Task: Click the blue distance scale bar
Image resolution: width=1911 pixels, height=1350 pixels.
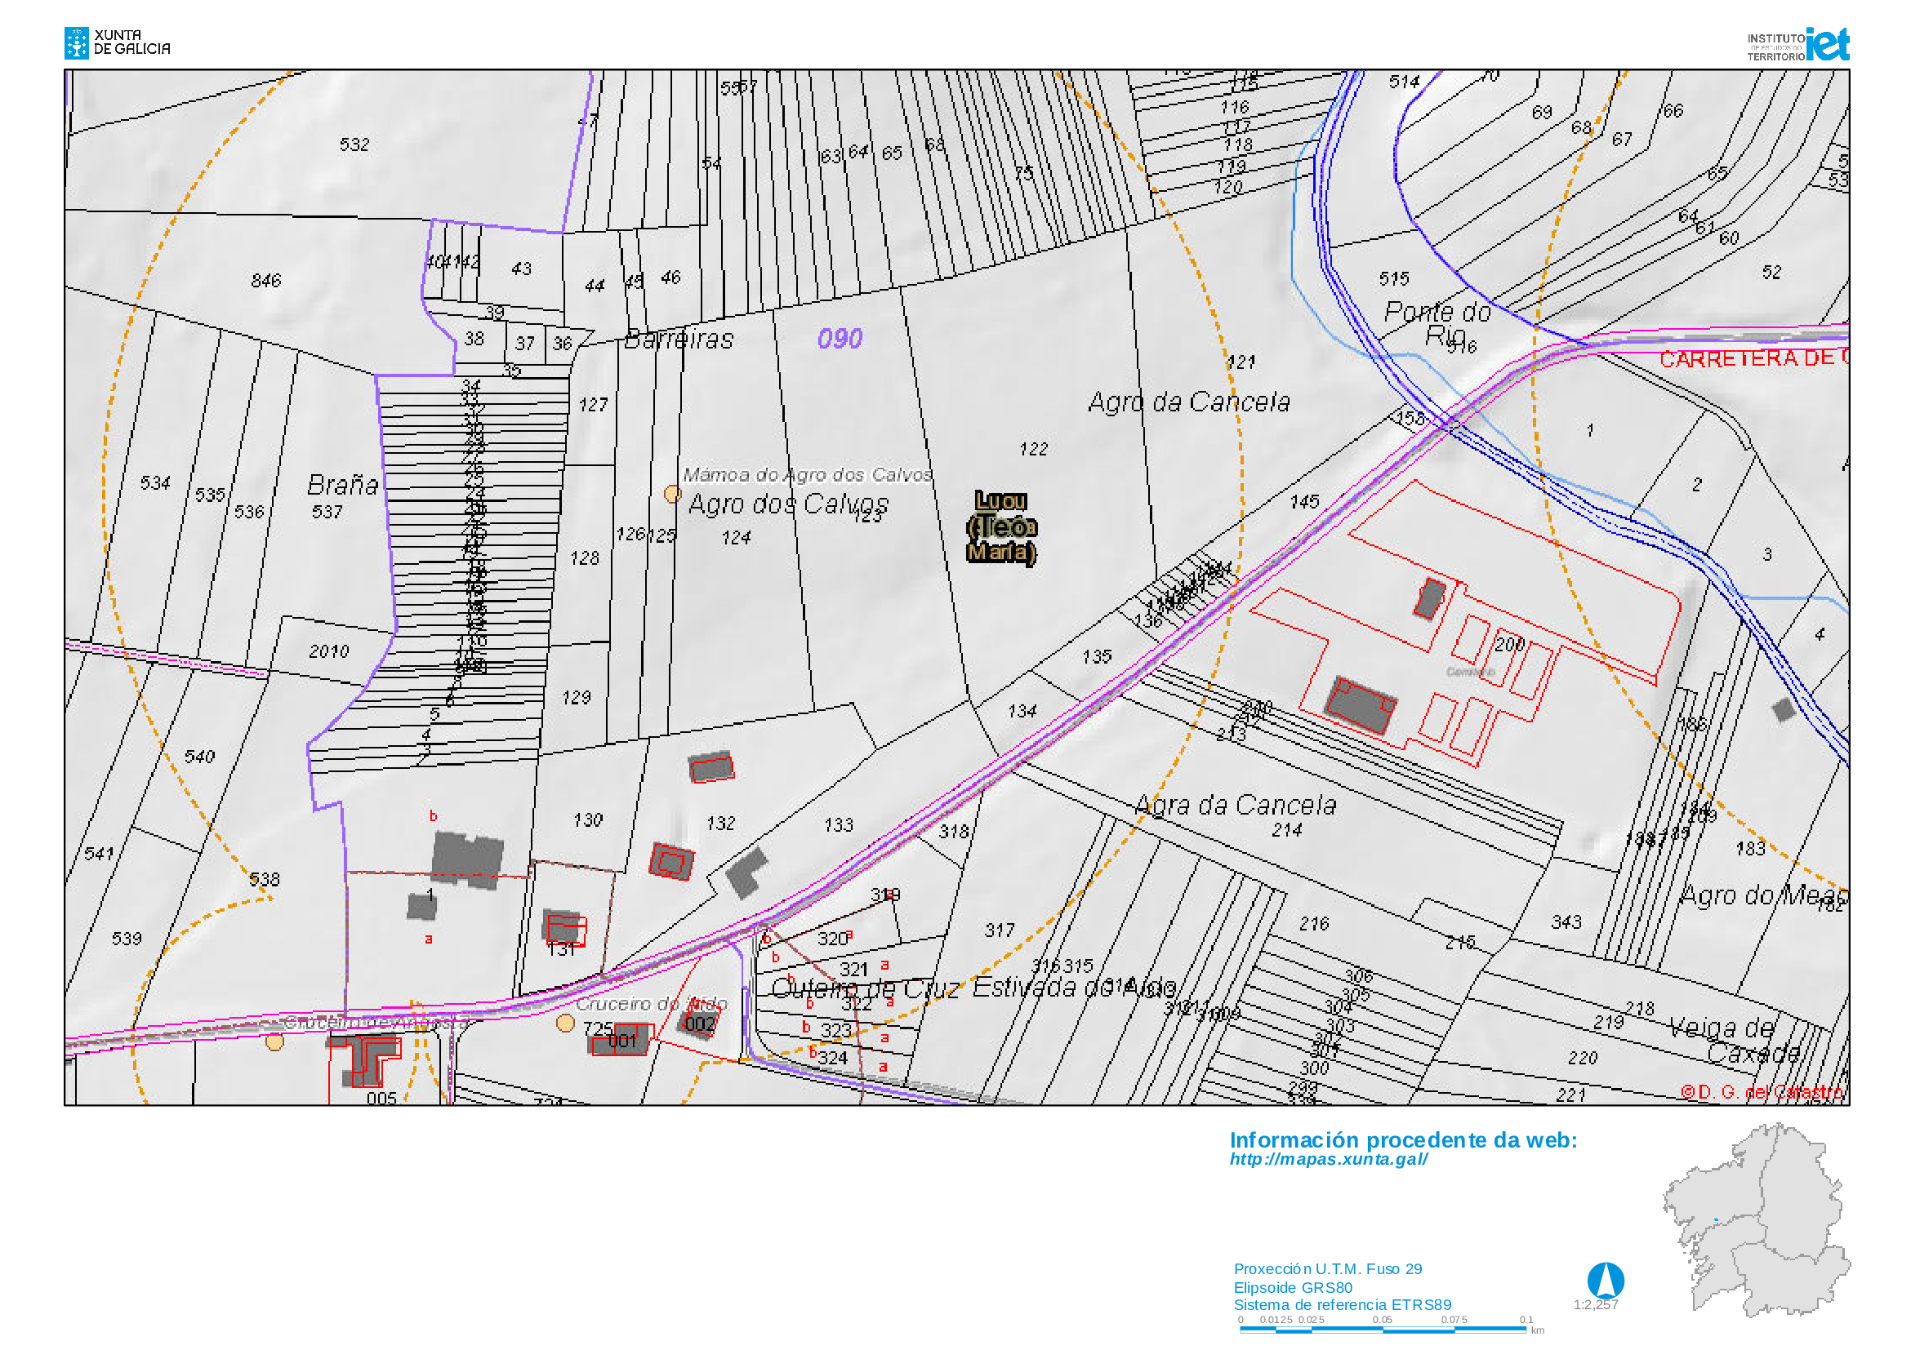Action: pos(1383,1330)
